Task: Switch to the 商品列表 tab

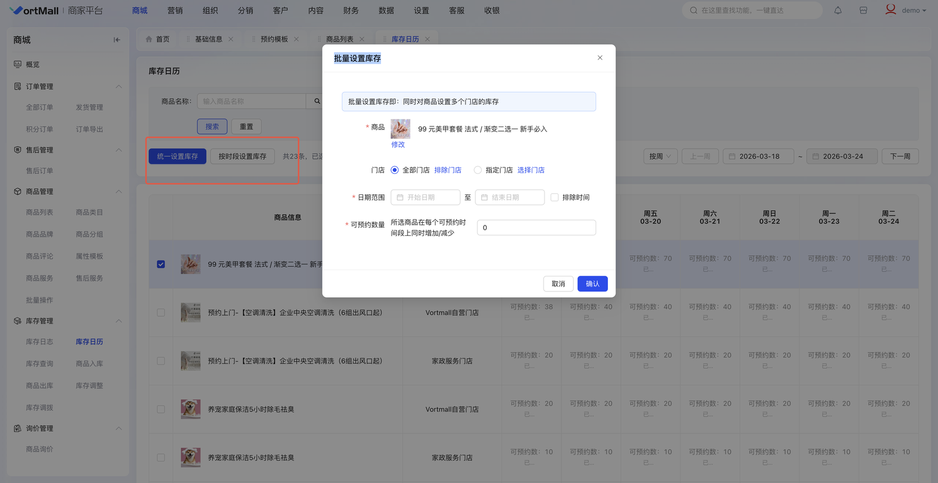Action: point(339,39)
